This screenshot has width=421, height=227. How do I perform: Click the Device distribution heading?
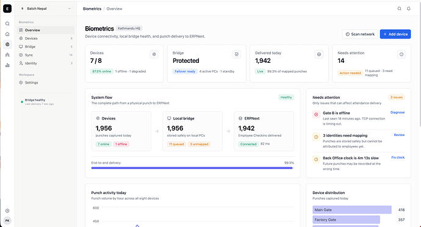coord(329,193)
